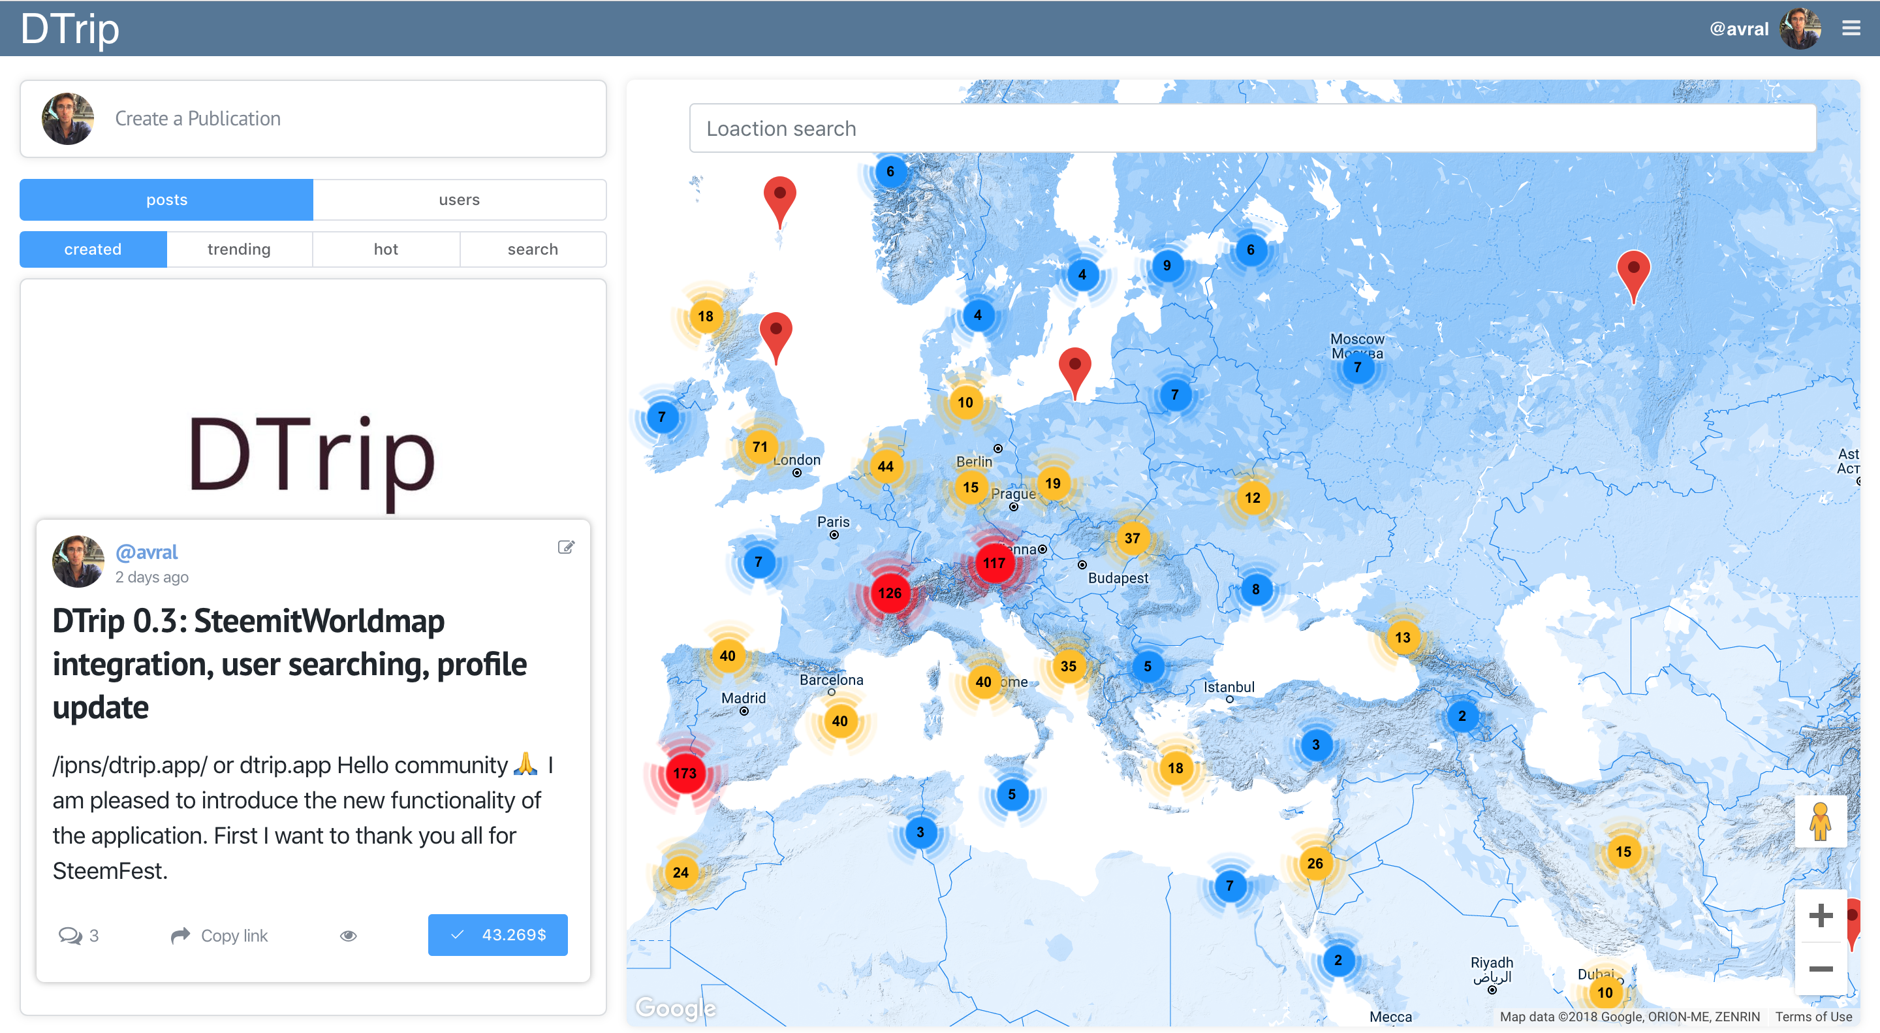The image size is (1880, 1033).
Task: Click the yellow 44 cluster marker
Action: pyautogui.click(x=885, y=466)
